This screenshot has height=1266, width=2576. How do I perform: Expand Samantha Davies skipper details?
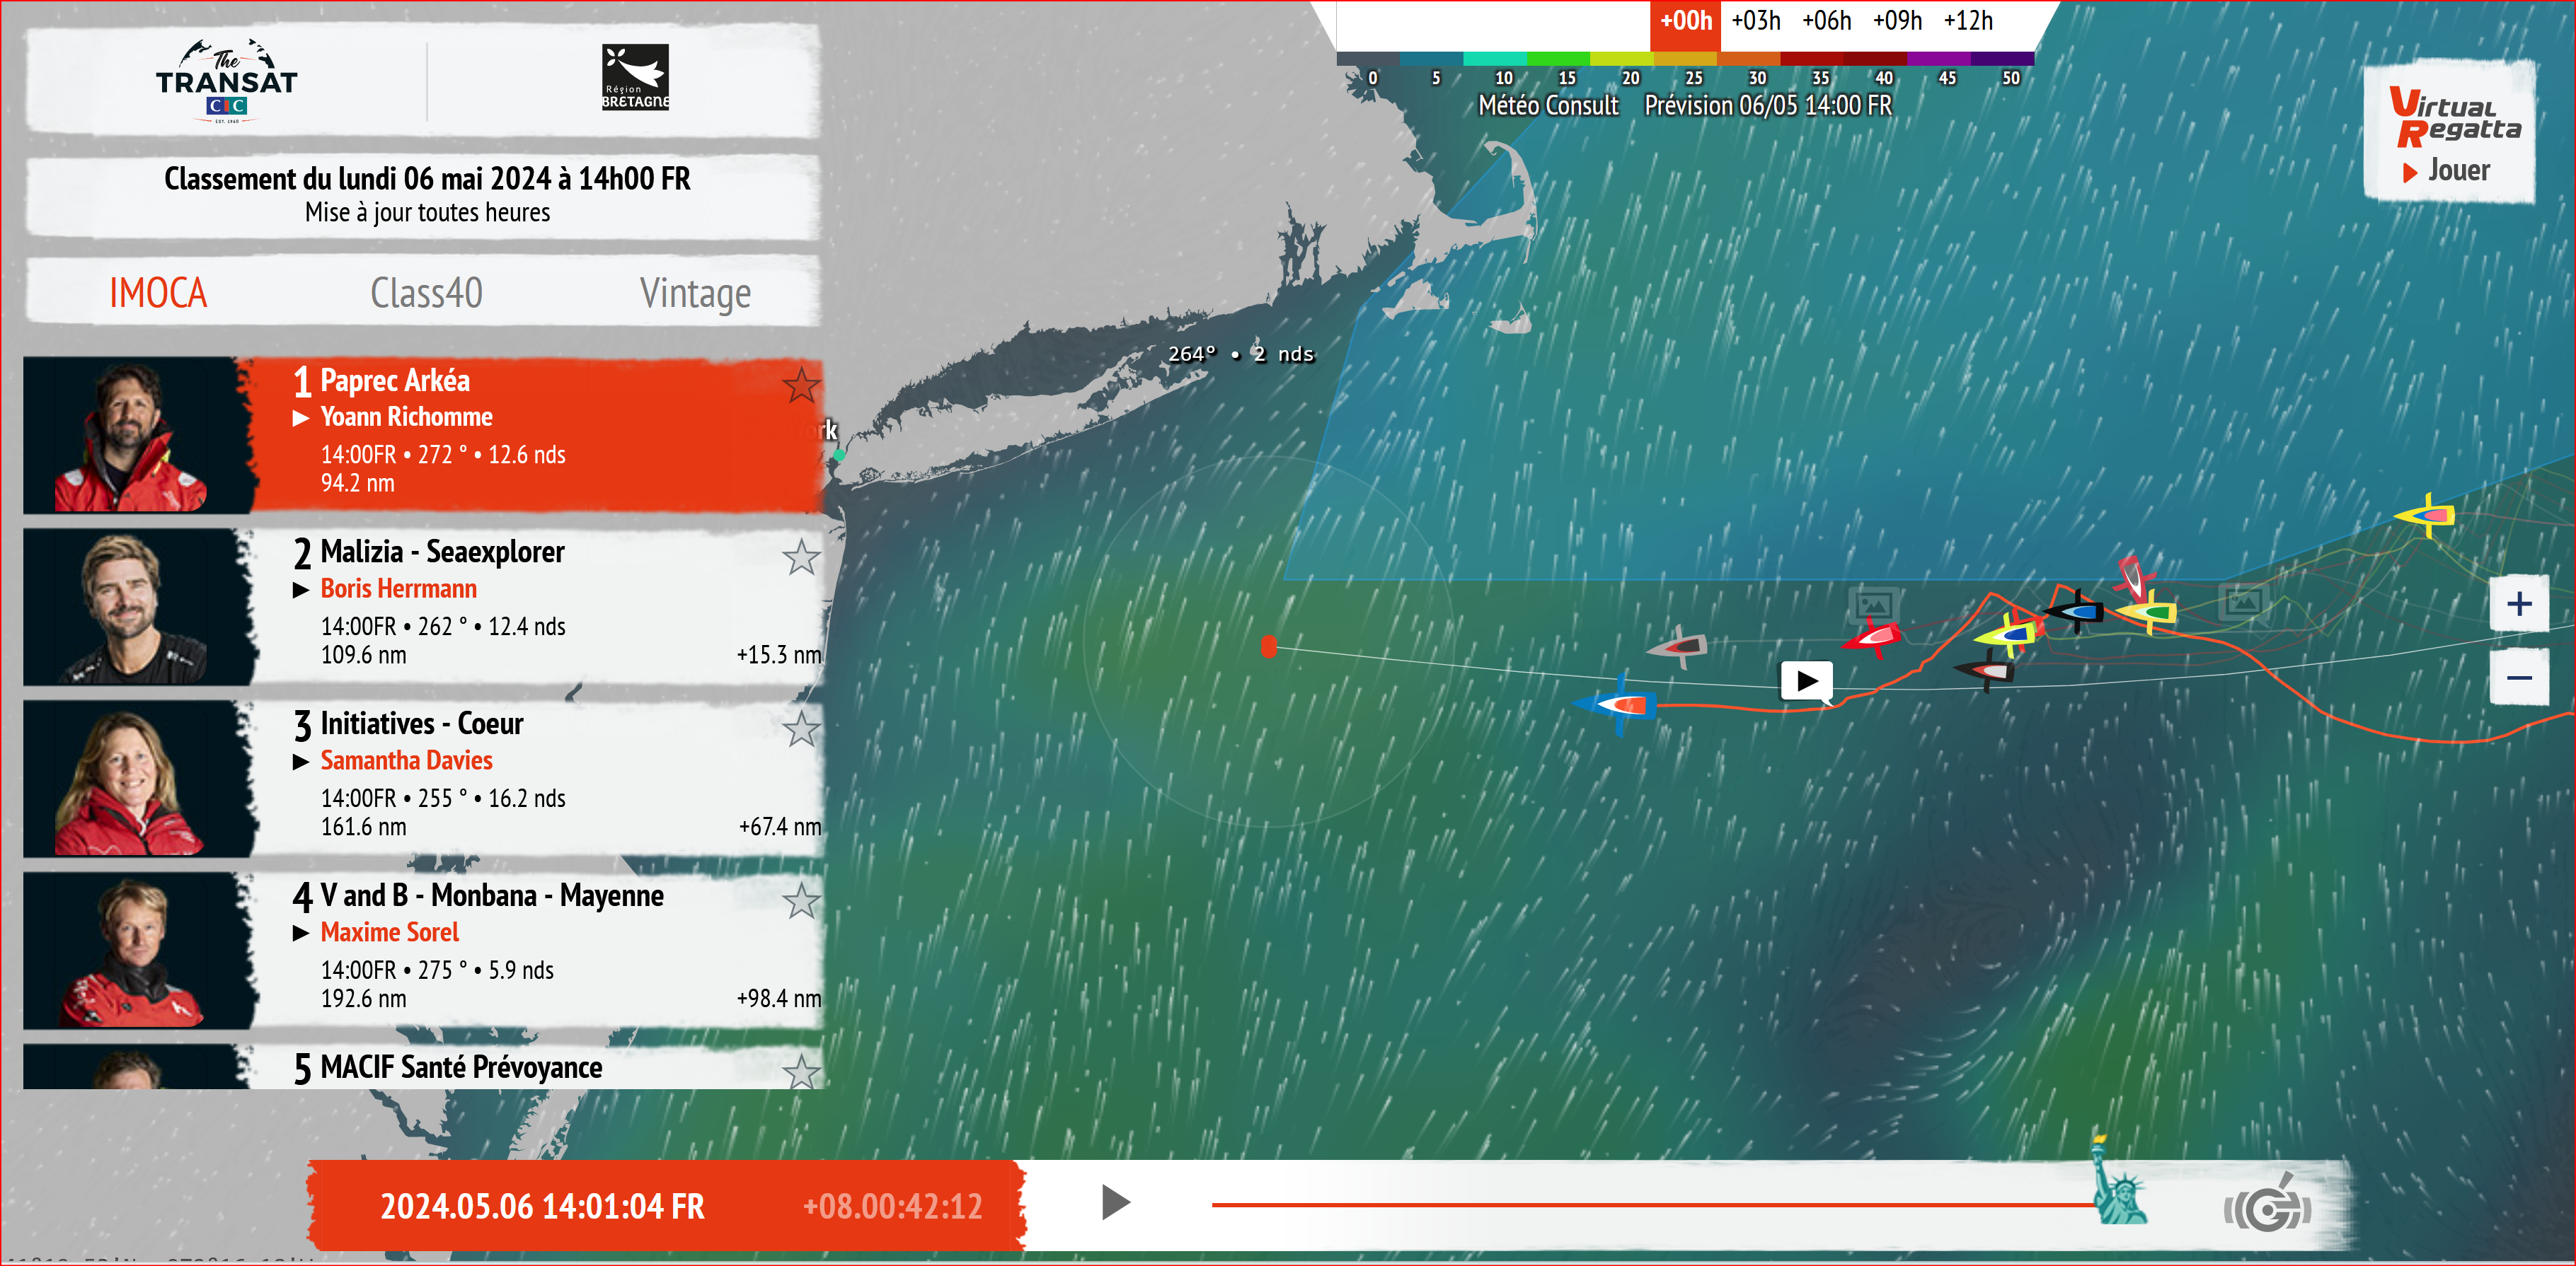pyautogui.click(x=300, y=762)
